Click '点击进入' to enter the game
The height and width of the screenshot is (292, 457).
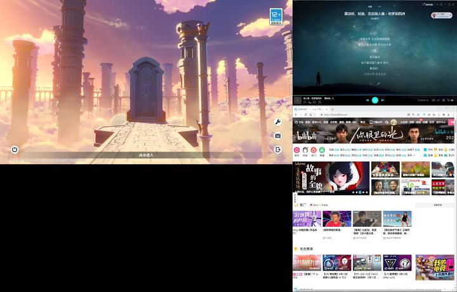(145, 155)
